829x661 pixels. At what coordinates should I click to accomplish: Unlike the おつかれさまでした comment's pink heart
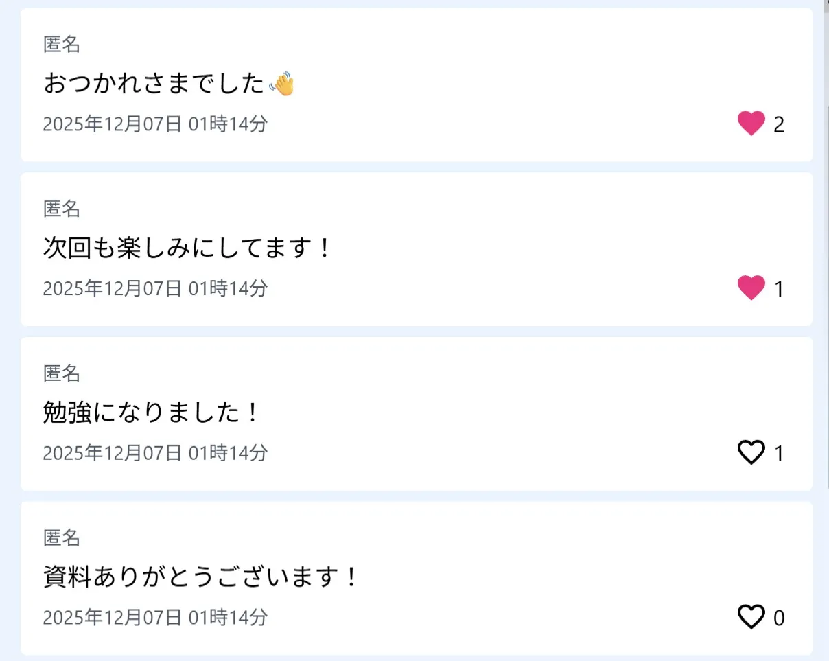click(751, 124)
